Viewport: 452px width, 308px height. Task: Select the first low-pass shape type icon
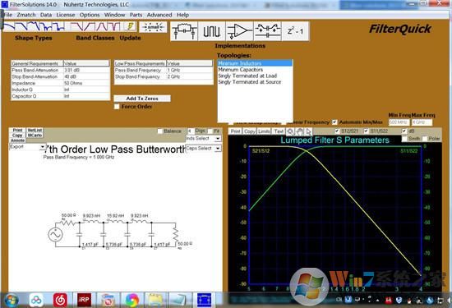click(x=9, y=26)
